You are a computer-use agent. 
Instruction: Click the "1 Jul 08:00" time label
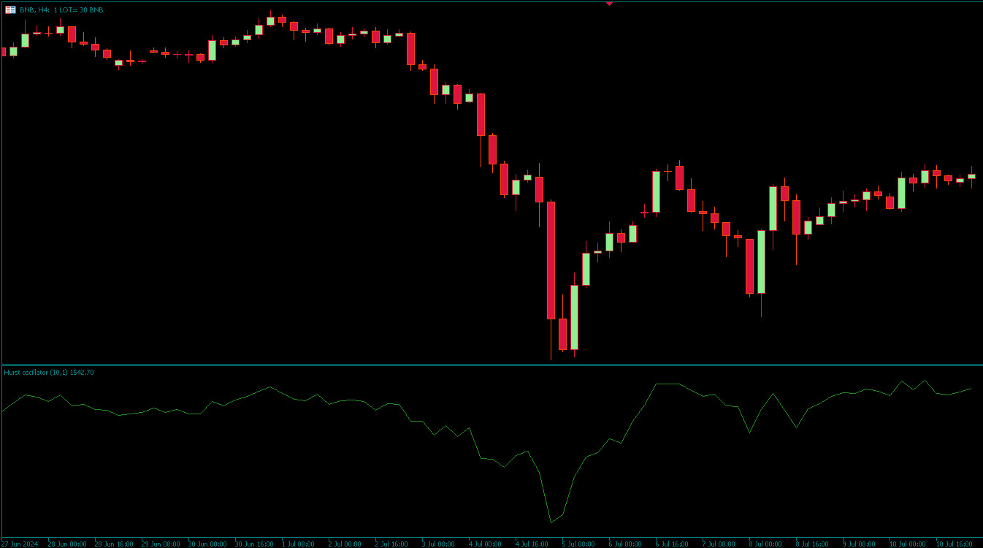pos(298,544)
